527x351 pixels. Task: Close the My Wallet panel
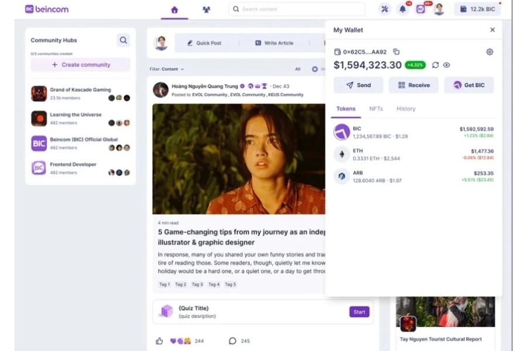492,30
